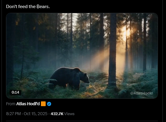Screen dimensions: 166x122
Task: Click the divider line below the timestamp
Action: click(x=82, y=121)
